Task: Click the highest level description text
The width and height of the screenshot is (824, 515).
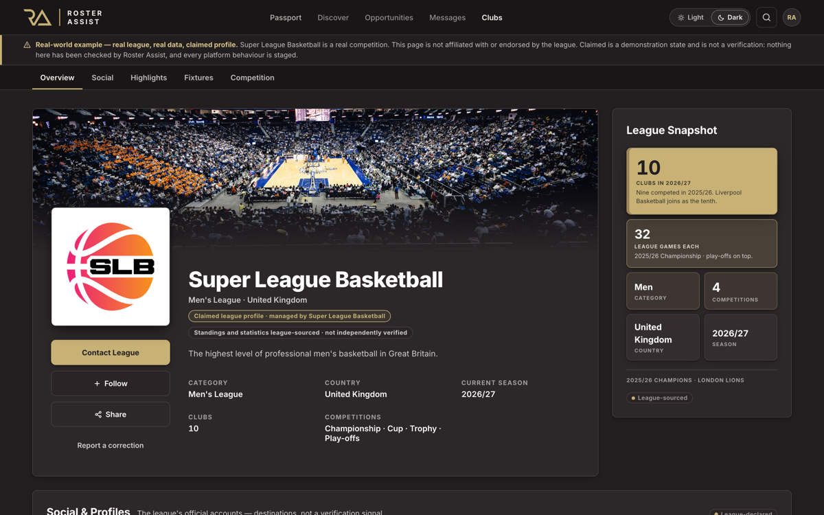Action: point(313,354)
